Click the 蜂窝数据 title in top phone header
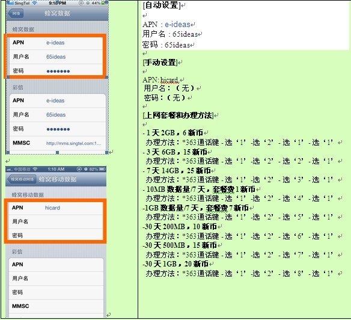 point(57,13)
